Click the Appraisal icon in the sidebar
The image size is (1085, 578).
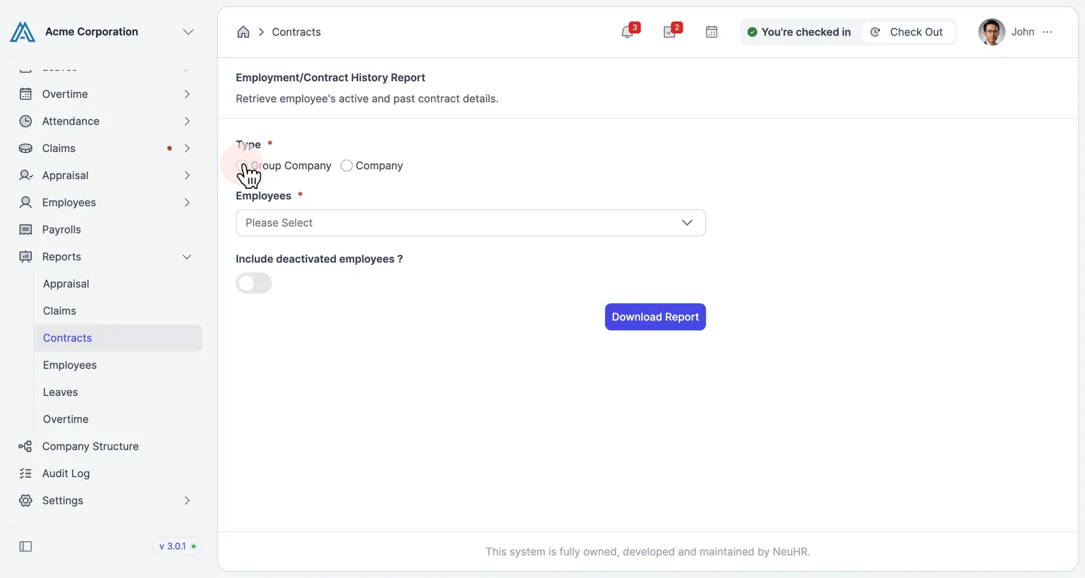26,175
